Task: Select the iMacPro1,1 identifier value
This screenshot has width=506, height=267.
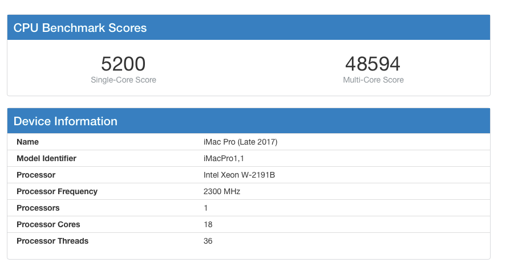Action: point(224,158)
